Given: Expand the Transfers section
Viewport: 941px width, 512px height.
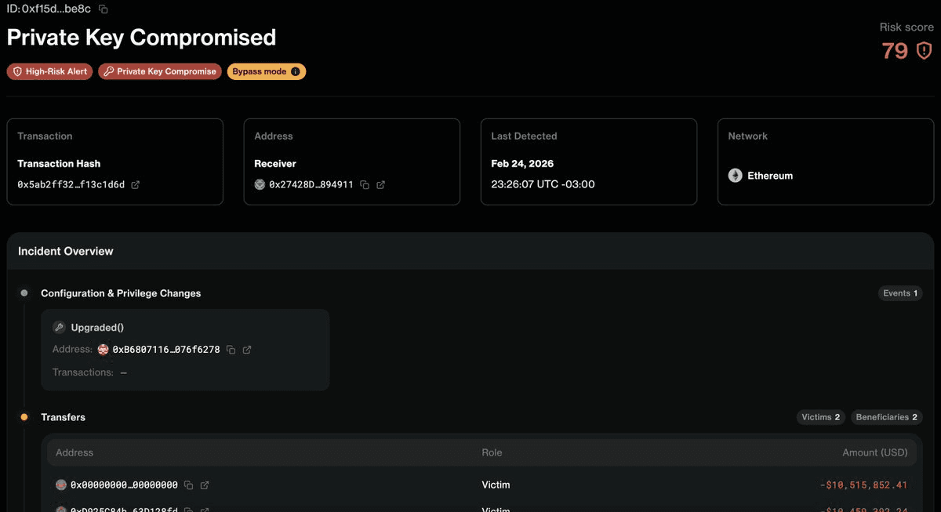Looking at the screenshot, I should tap(63, 417).
